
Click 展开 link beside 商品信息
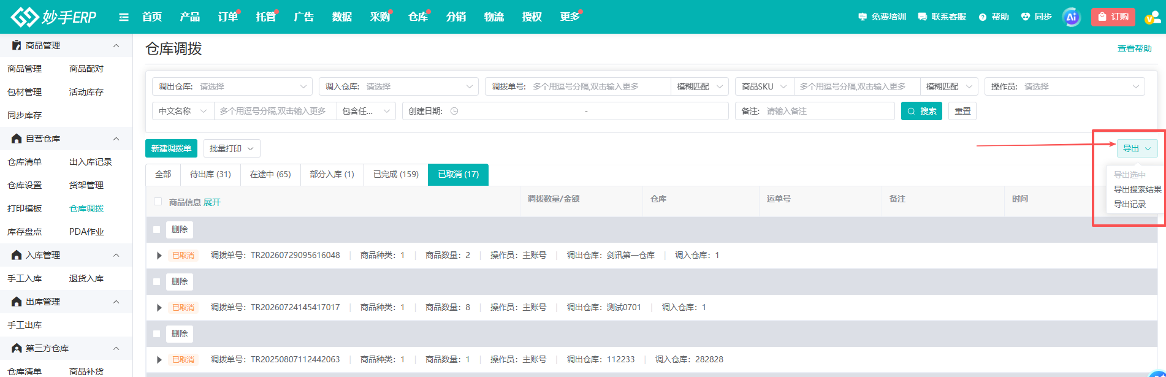coord(212,202)
